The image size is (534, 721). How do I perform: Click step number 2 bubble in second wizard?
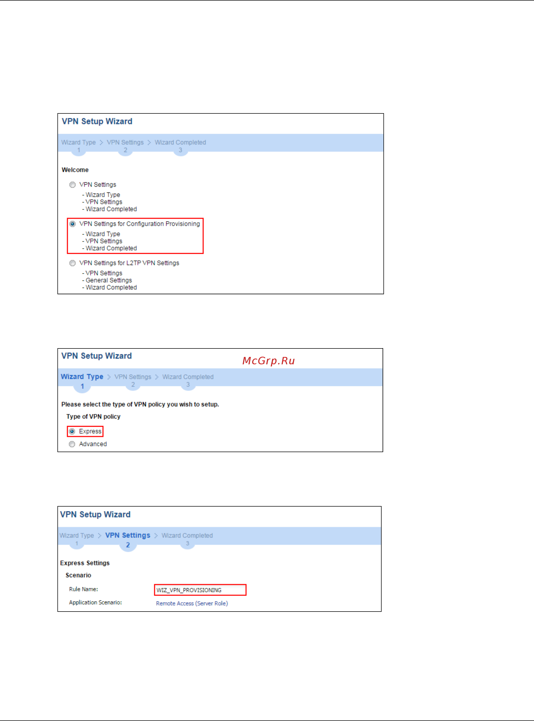point(133,384)
